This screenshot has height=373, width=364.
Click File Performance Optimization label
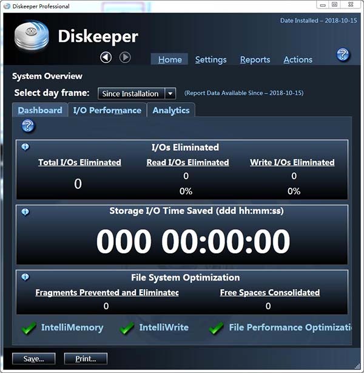290,327
